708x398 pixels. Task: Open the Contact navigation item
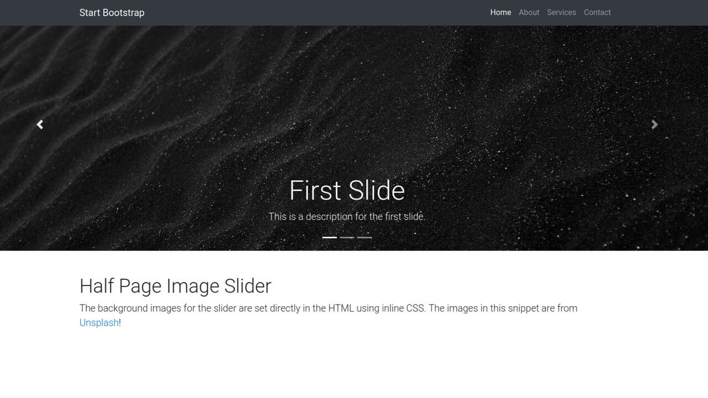(597, 12)
